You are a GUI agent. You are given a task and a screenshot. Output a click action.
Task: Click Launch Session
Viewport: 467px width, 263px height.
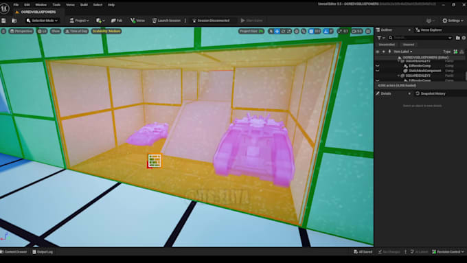166,21
